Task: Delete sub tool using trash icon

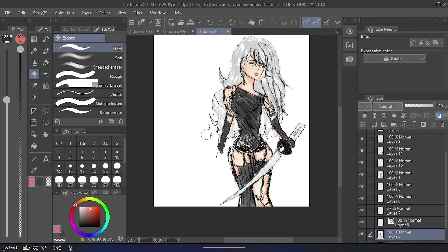Action: point(121,122)
